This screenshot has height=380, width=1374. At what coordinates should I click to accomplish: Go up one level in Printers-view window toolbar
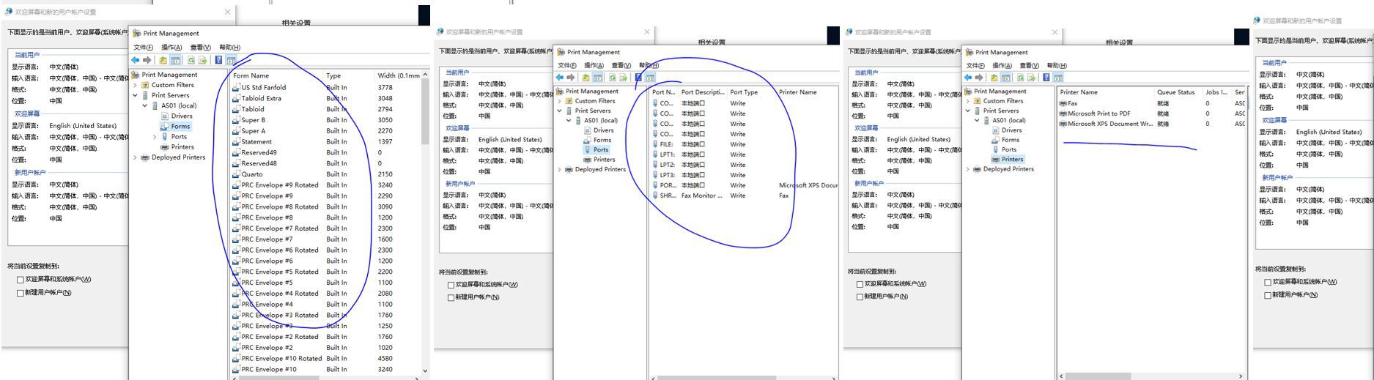pos(994,78)
